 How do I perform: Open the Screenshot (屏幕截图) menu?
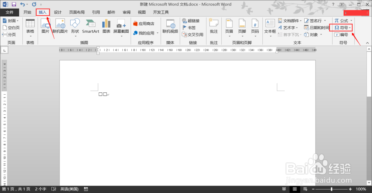click(x=121, y=28)
